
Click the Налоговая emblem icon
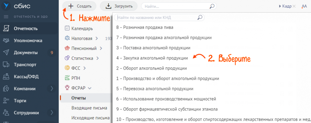67,38
